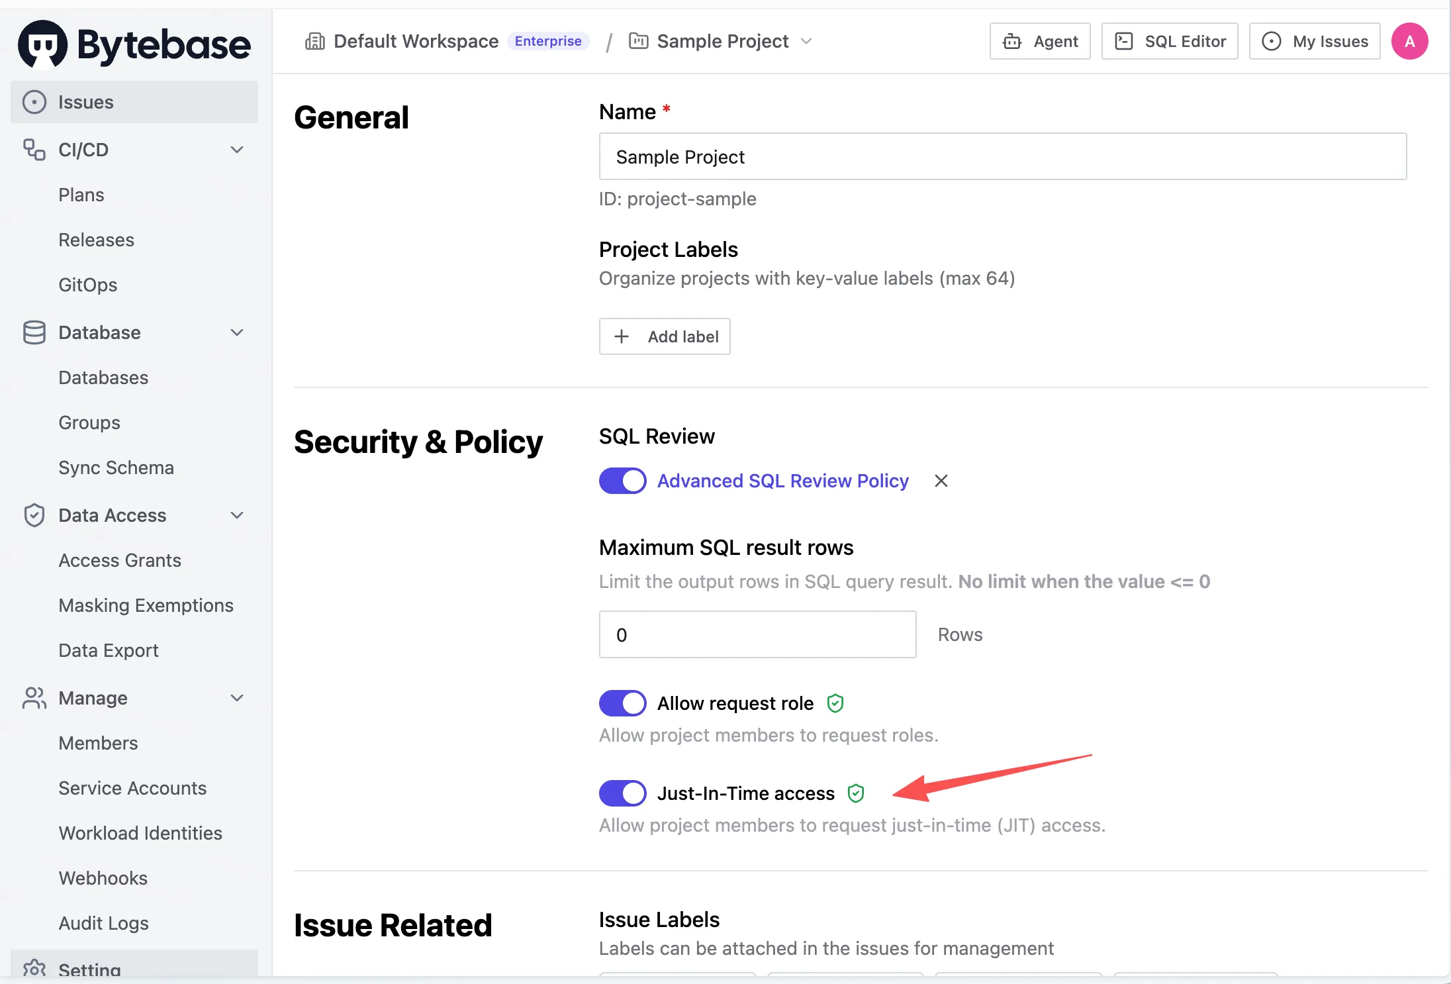Click the Bytebase logo icon
The width and height of the screenshot is (1451, 984).
(43, 44)
